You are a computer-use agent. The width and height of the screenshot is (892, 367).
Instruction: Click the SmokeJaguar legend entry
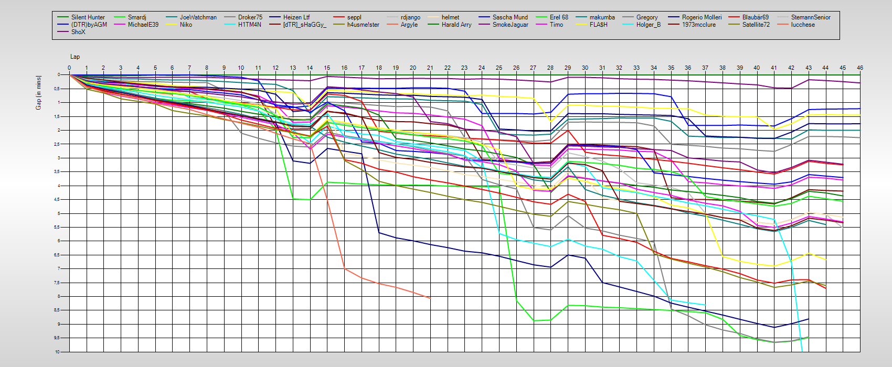[x=510, y=25]
